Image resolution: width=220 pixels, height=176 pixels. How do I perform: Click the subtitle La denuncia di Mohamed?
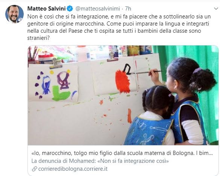64,161
